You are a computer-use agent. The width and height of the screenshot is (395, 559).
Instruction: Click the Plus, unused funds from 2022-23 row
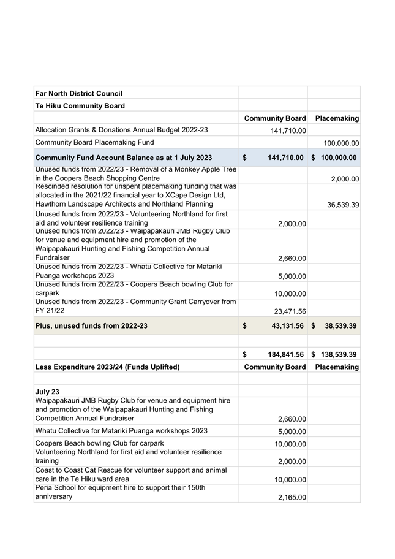click(197, 325)
